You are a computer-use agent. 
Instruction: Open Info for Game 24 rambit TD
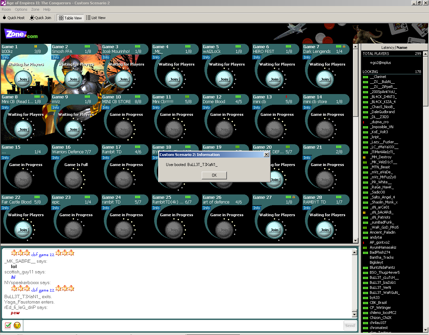click(x=106, y=208)
